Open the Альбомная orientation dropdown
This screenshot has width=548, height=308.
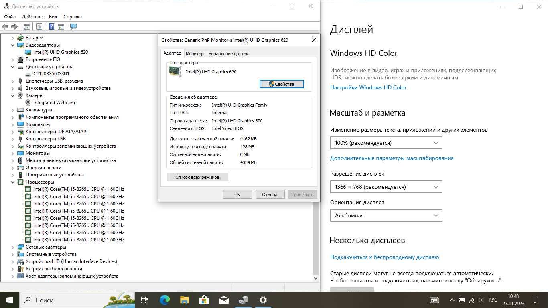pos(386,215)
